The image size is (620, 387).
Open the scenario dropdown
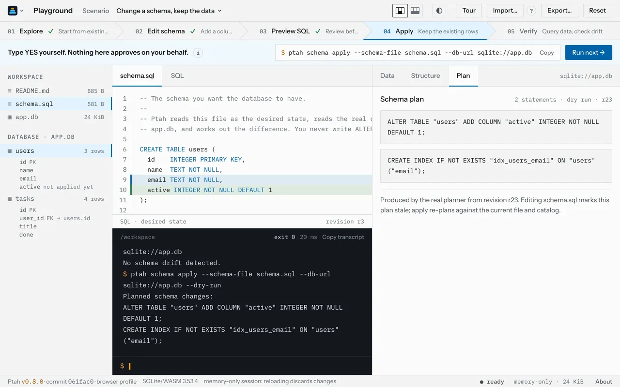(x=169, y=11)
